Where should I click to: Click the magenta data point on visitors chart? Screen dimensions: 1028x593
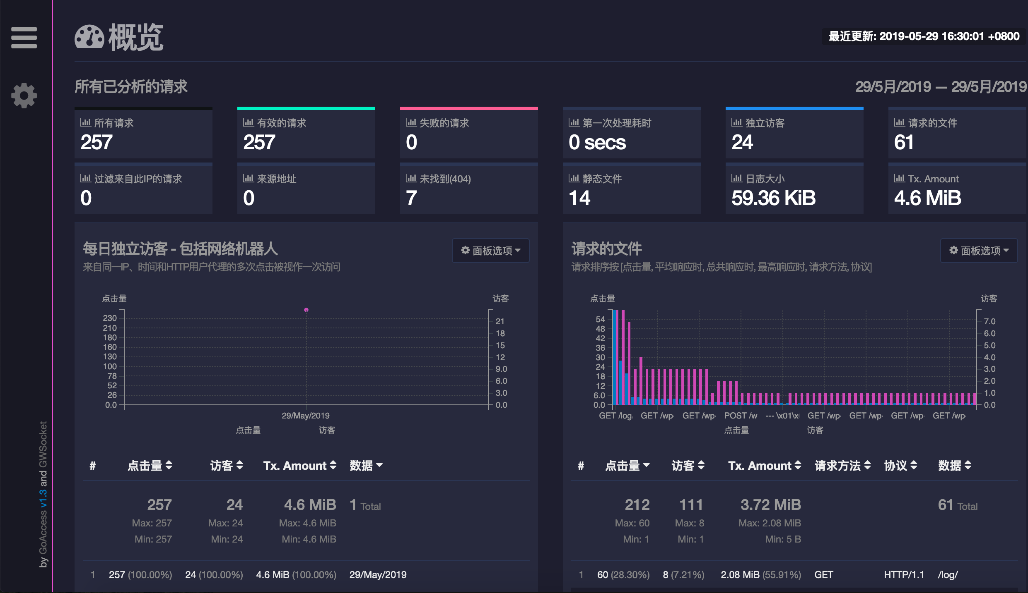(306, 310)
